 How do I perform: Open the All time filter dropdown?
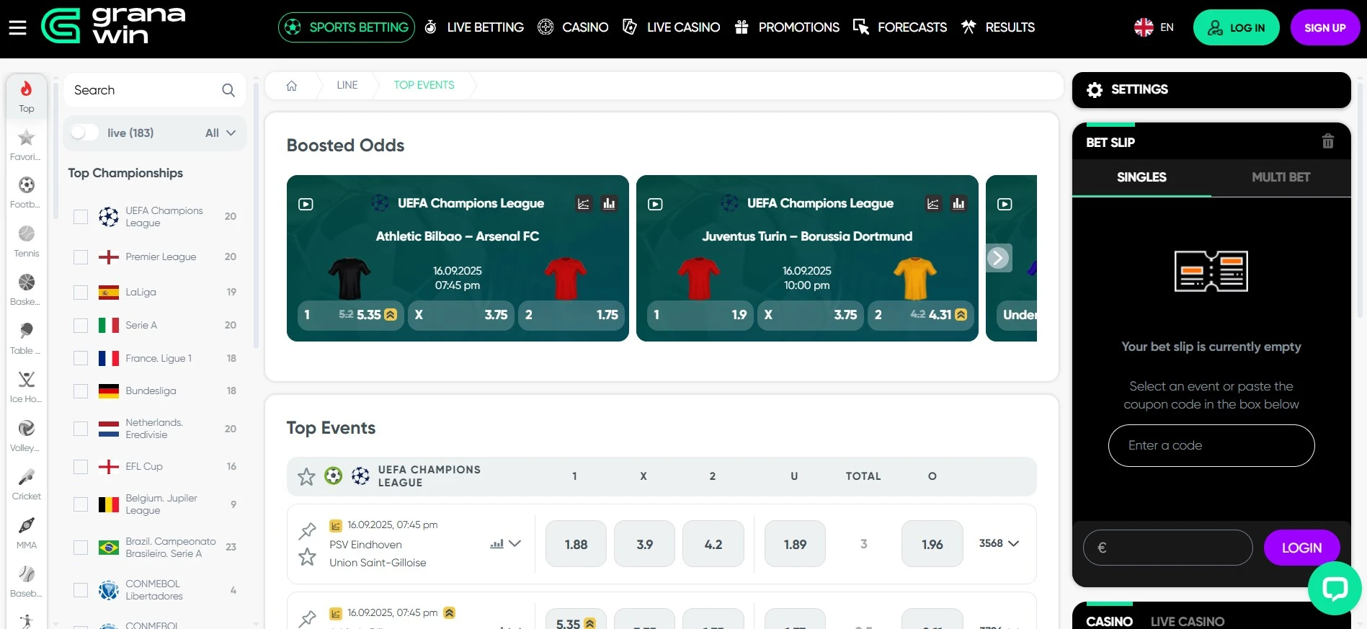[x=221, y=133]
